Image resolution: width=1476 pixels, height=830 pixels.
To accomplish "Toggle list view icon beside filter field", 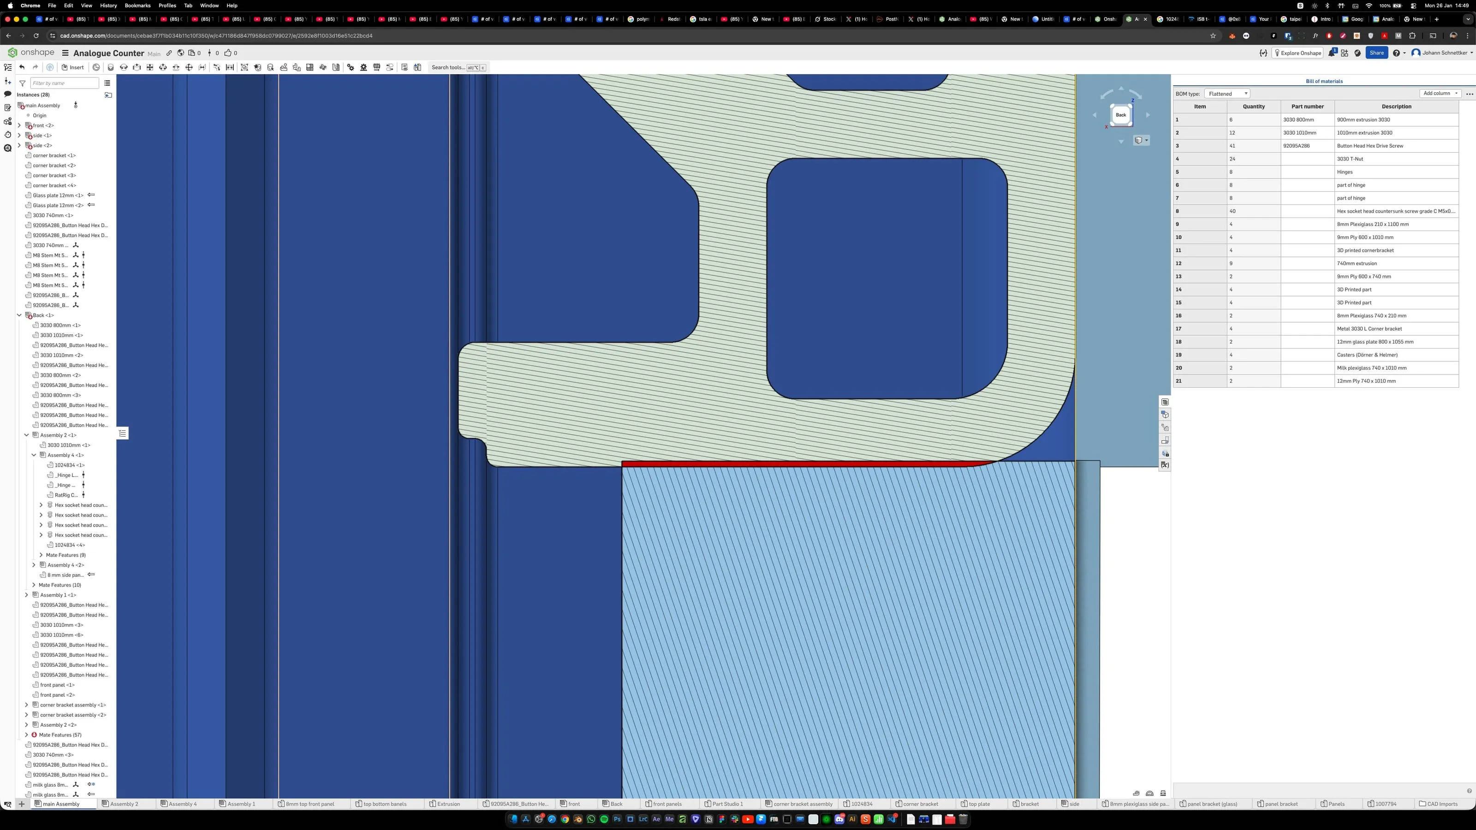I will tap(107, 83).
